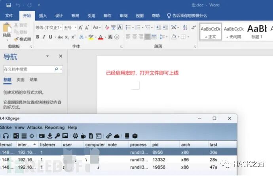Apply the red font color

[x=100, y=37]
